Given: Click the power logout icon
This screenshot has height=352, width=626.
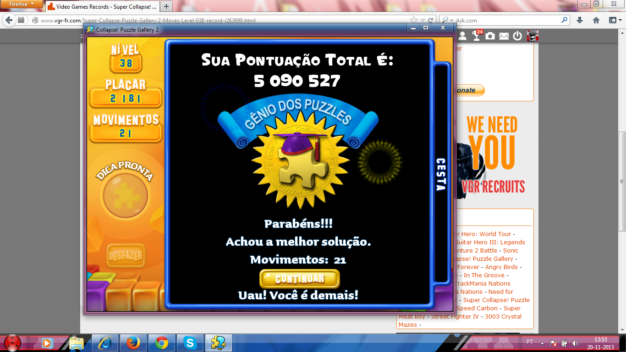Looking at the screenshot, I should [x=517, y=36].
